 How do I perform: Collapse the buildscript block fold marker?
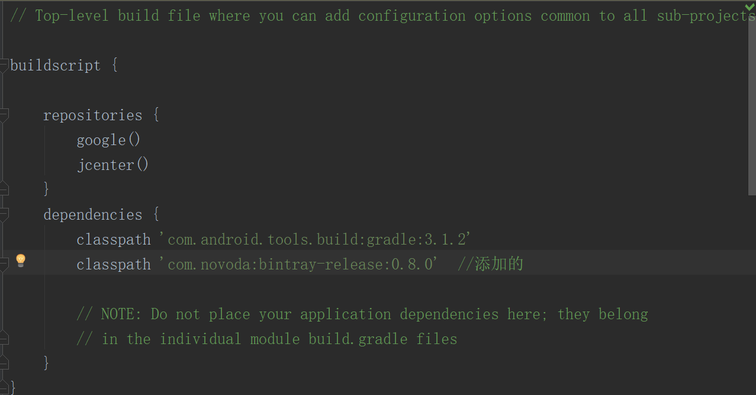[x=4, y=65]
